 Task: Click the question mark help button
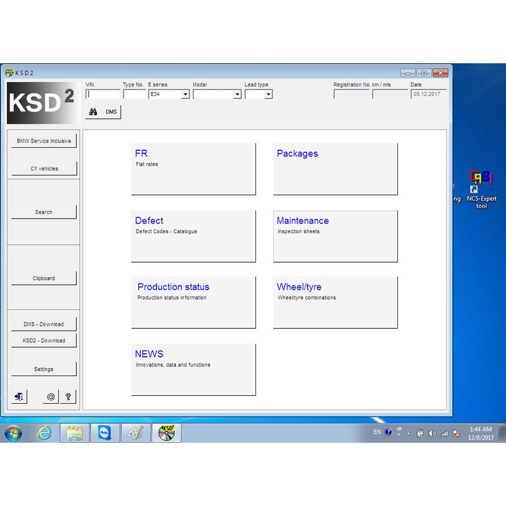tap(68, 397)
